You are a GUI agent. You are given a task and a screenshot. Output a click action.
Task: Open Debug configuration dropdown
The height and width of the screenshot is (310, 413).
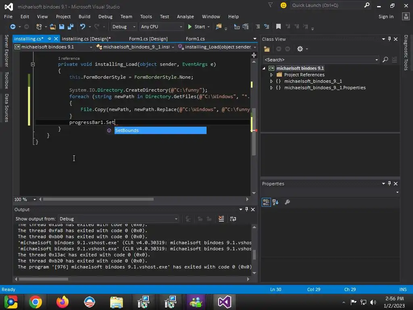point(123,27)
